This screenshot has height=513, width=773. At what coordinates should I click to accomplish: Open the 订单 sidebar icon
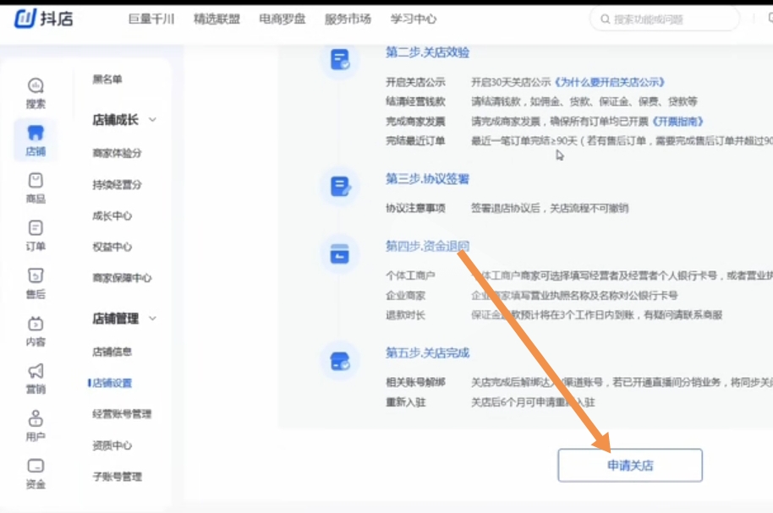[36, 228]
